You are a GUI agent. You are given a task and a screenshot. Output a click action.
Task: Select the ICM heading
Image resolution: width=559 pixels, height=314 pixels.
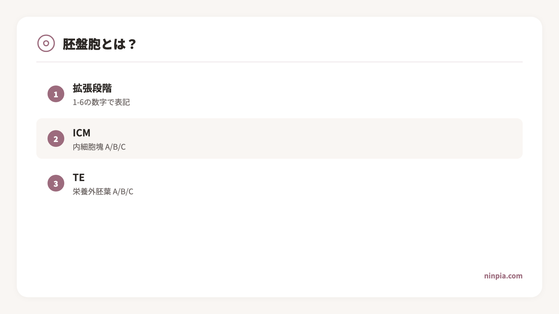81,133
